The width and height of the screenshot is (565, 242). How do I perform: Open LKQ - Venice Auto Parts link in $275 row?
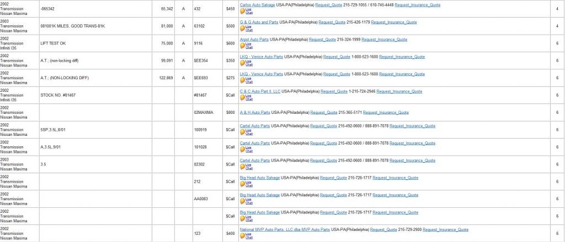coord(262,74)
